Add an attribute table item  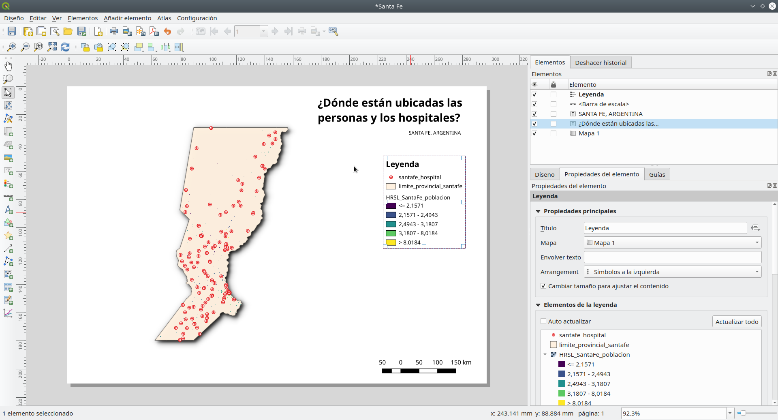(8, 287)
